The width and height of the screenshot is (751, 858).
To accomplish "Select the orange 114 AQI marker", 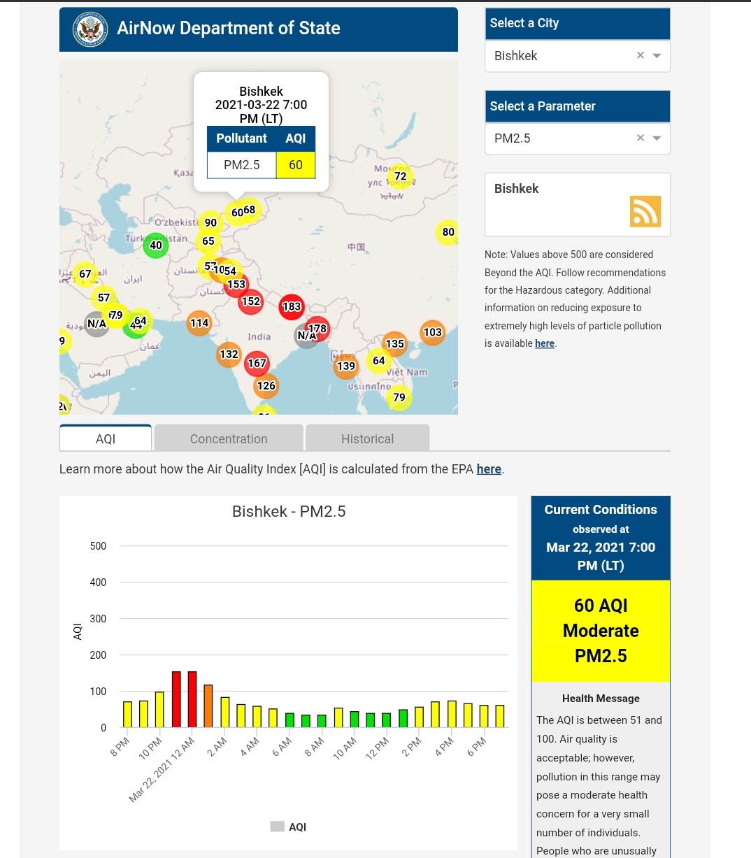I will click(199, 323).
